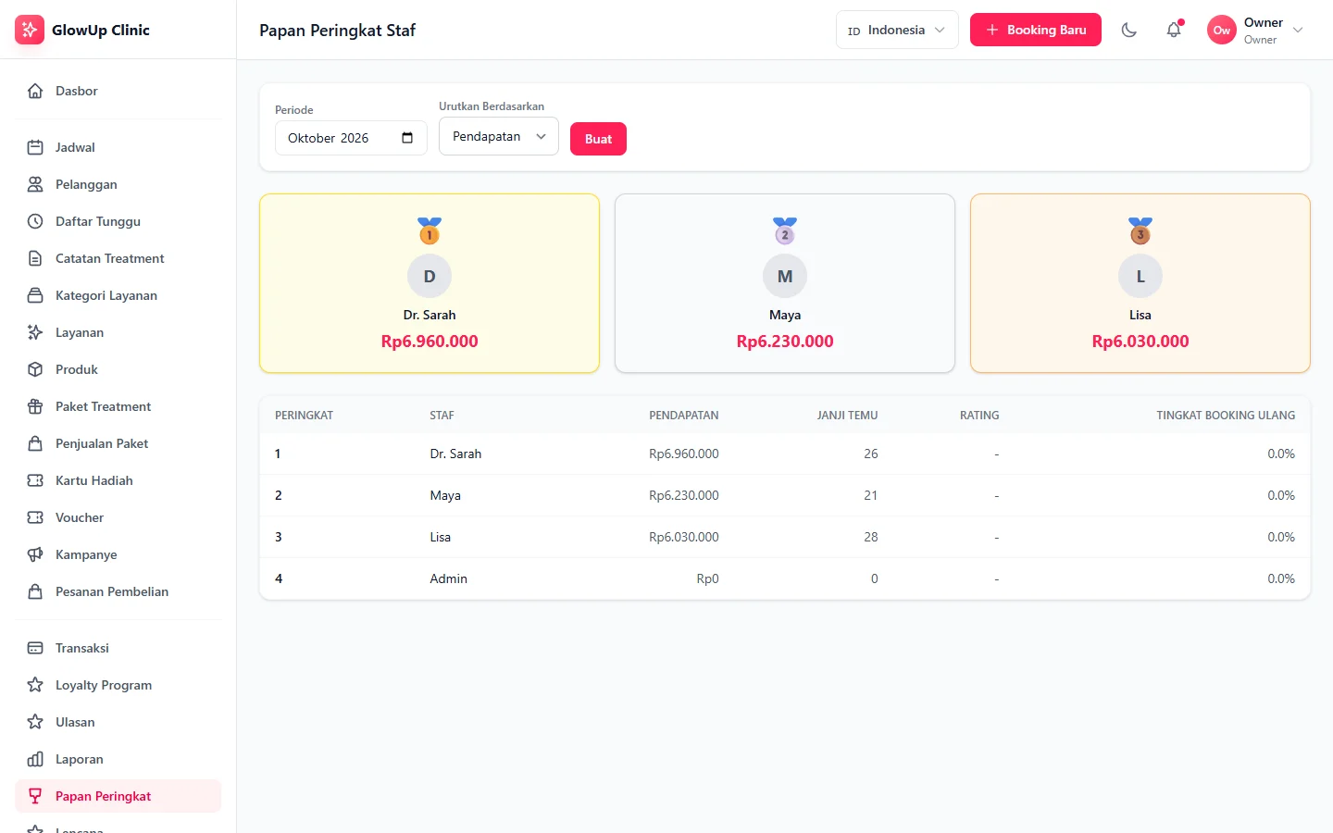The height and width of the screenshot is (833, 1333).
Task: Expand the Owner account menu
Action: pos(1256,30)
